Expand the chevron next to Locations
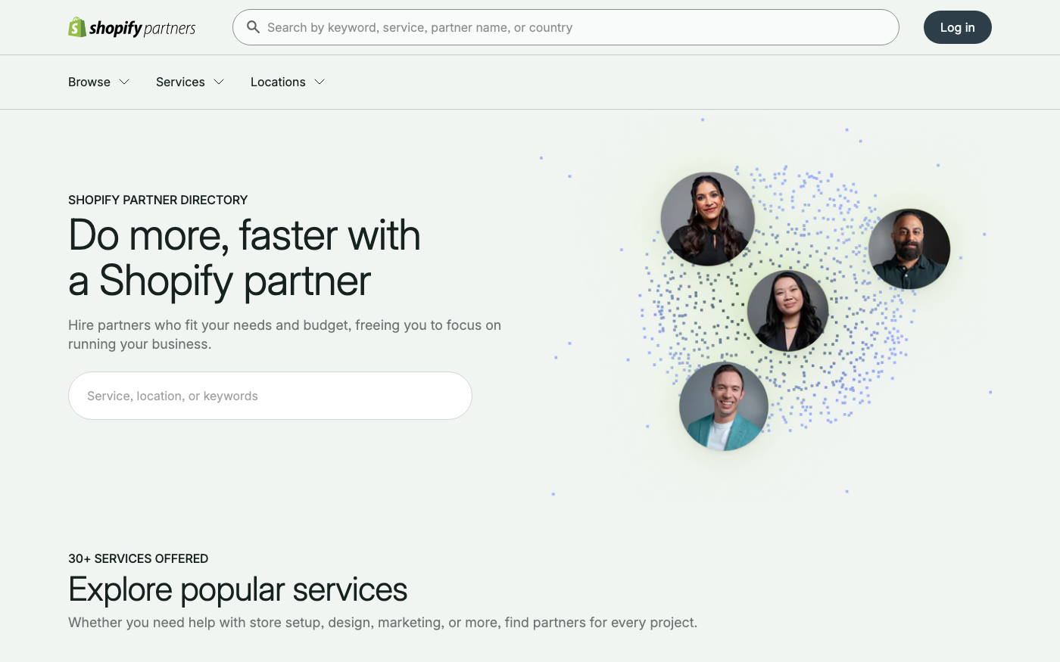The image size is (1060, 662). pos(320,82)
